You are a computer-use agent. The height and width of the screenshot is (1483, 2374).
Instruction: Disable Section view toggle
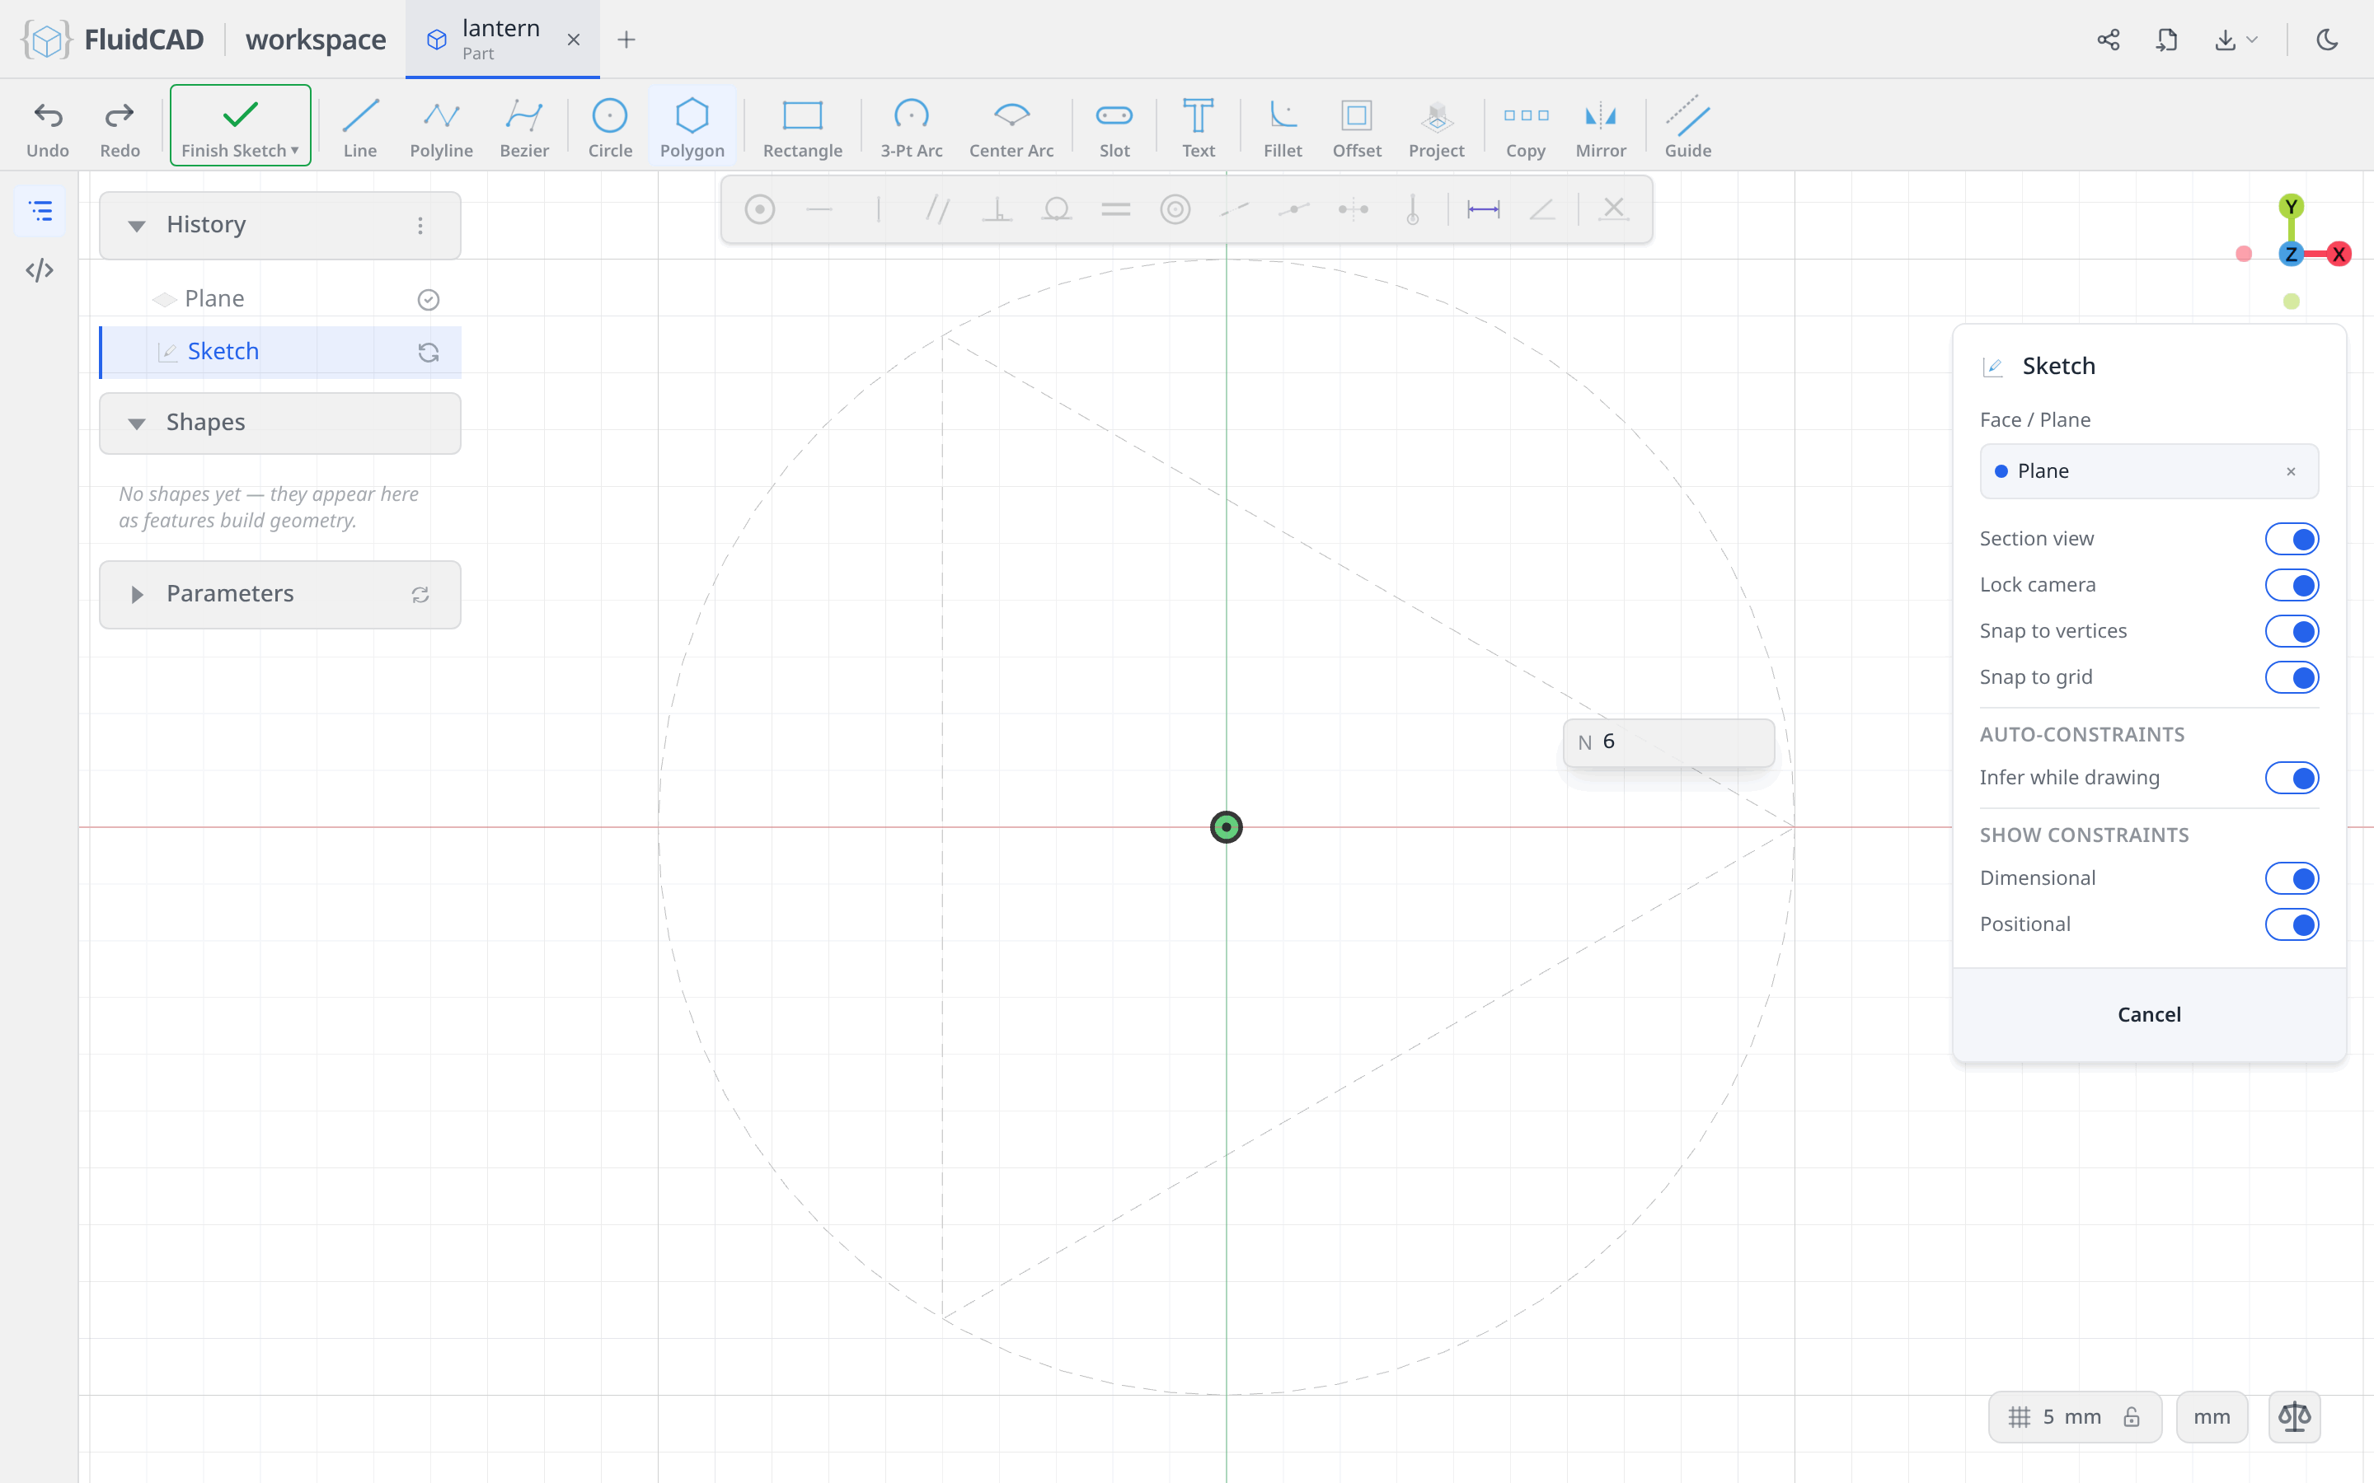tap(2292, 539)
